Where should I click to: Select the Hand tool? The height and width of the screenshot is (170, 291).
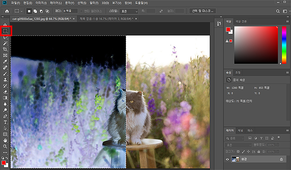(x=5, y=140)
